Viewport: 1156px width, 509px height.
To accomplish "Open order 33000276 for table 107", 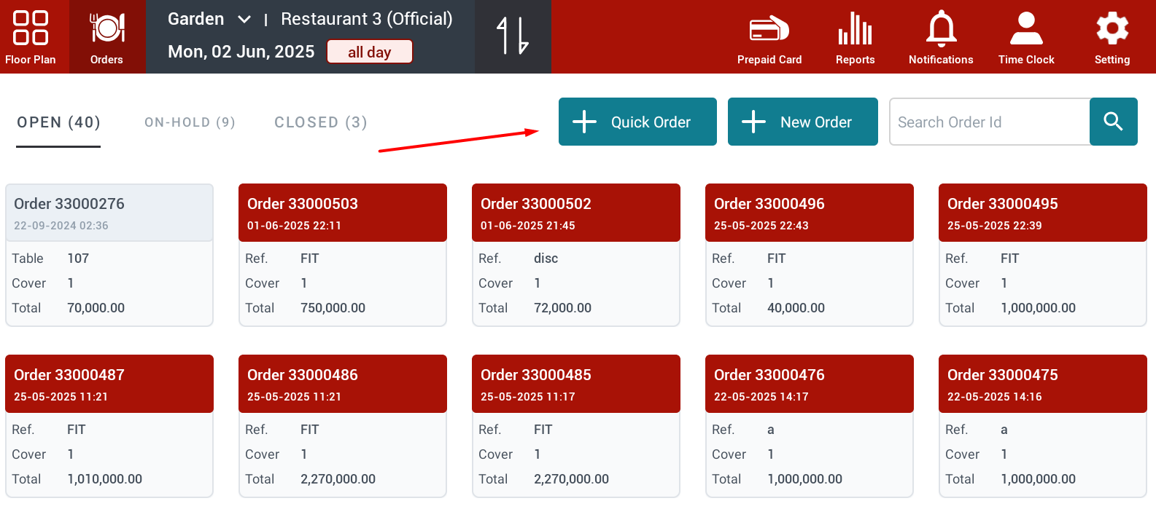I will (x=109, y=255).
